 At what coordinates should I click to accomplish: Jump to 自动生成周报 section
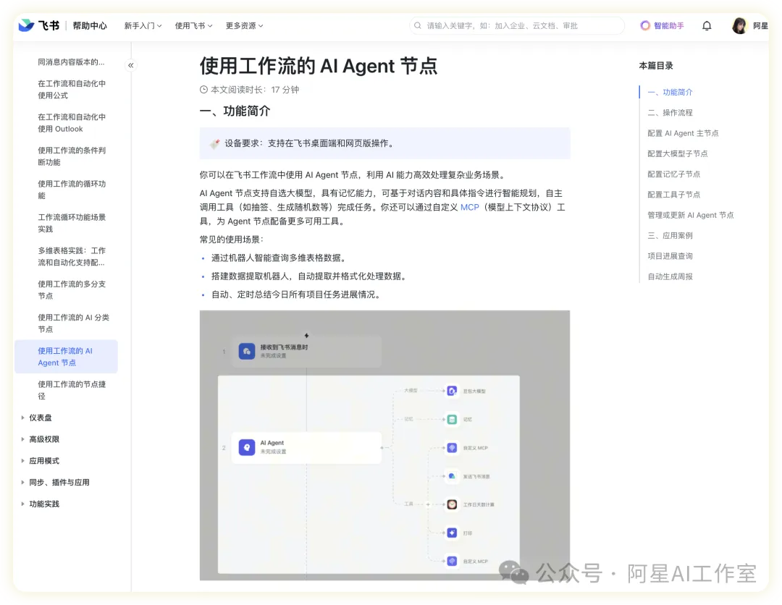(x=670, y=276)
